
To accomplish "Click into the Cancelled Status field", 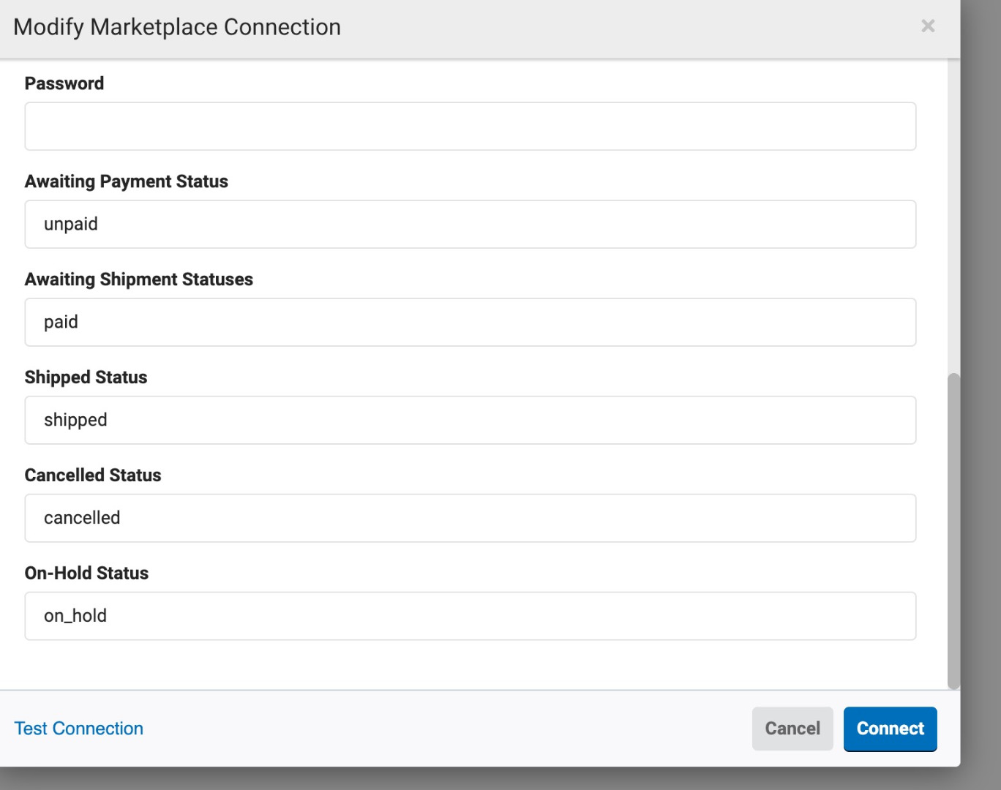I will click(470, 519).
